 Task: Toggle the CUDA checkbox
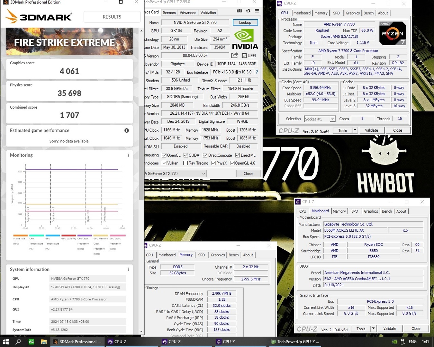coord(186,155)
